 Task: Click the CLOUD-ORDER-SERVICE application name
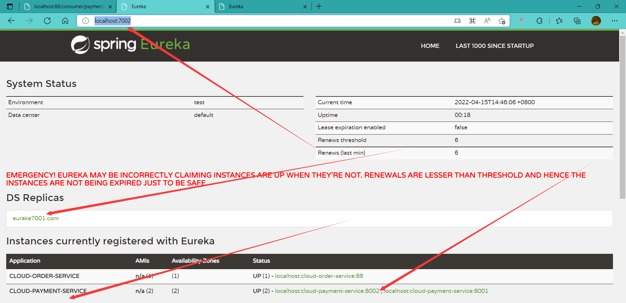point(44,276)
